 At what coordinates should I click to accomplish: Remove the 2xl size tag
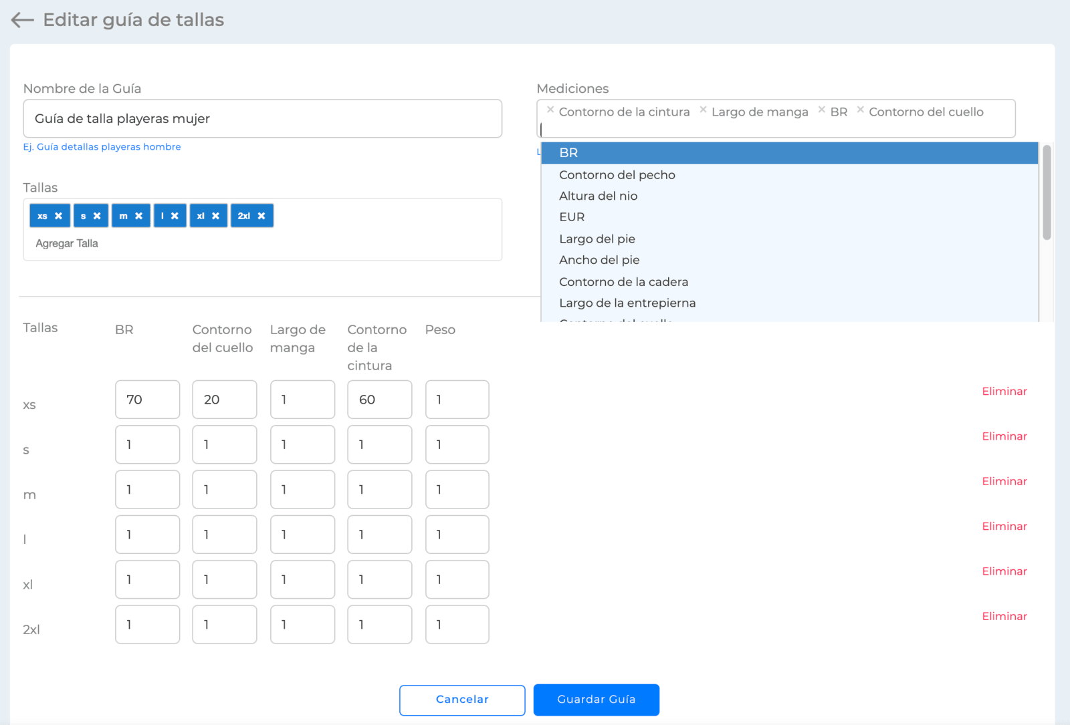261,216
